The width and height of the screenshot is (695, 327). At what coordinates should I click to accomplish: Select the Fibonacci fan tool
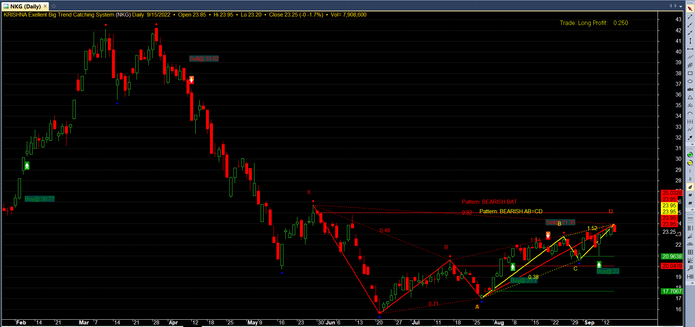click(690, 236)
